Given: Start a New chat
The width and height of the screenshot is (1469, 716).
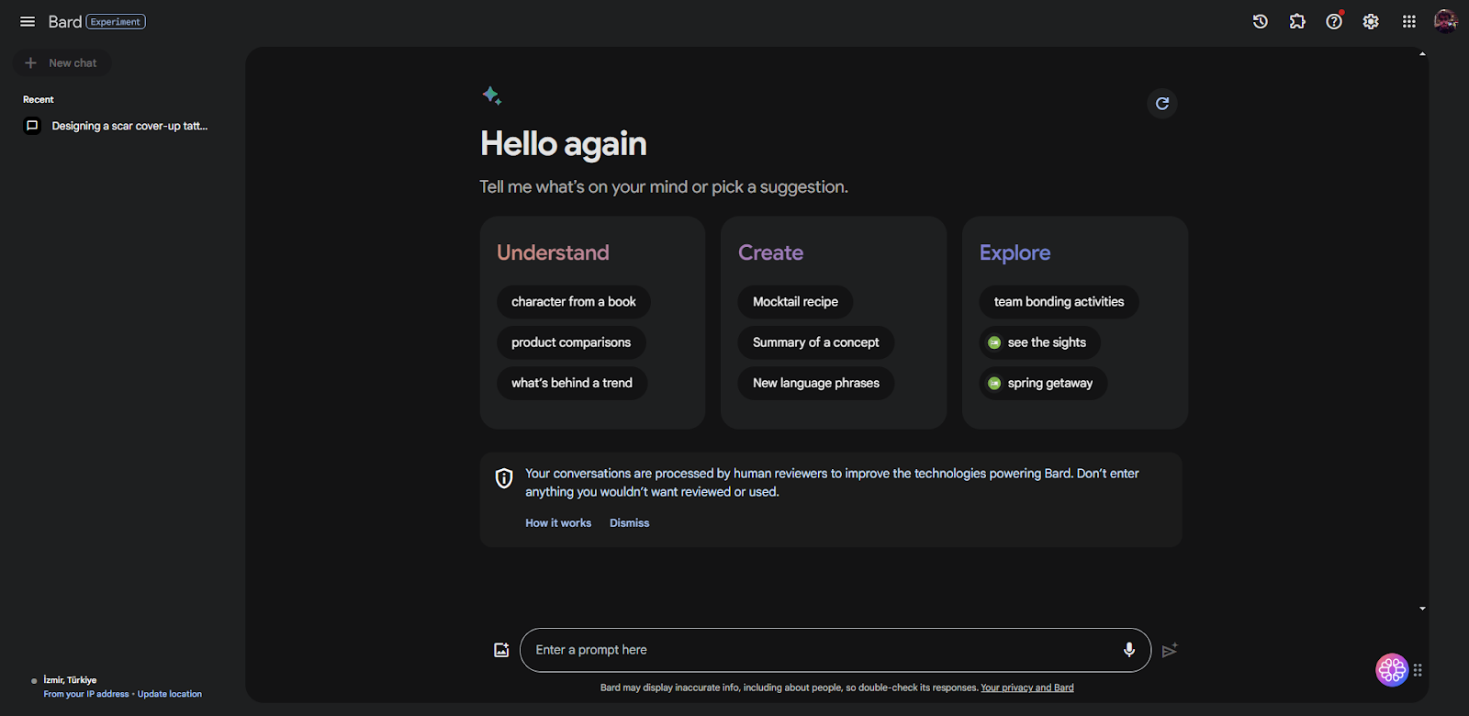Looking at the screenshot, I should coord(62,62).
